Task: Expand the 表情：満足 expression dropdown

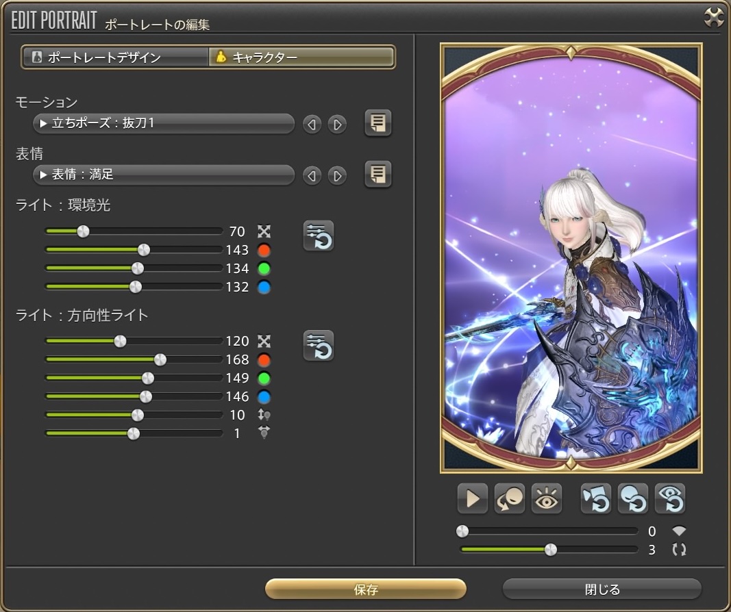Action: (x=163, y=175)
